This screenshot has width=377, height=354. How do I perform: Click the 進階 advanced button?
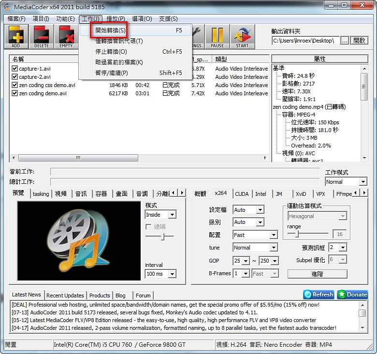coord(317,274)
